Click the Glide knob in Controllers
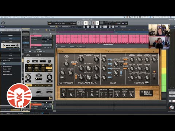Viewport: 175px width, 131px height. click(x=62, y=73)
